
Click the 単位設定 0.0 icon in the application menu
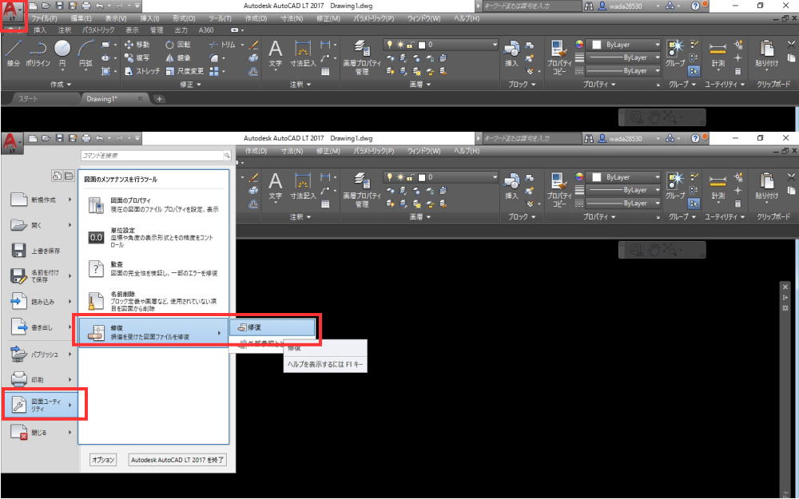(96, 237)
